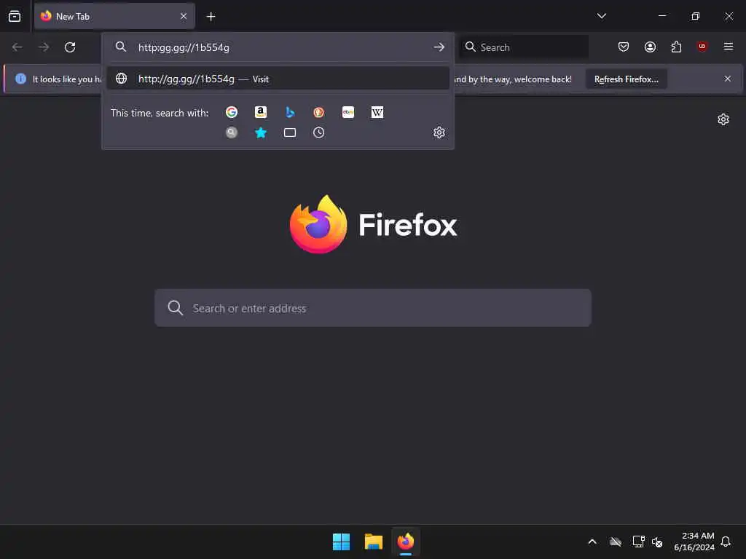Search this time with Wikipedia

pyautogui.click(x=377, y=112)
